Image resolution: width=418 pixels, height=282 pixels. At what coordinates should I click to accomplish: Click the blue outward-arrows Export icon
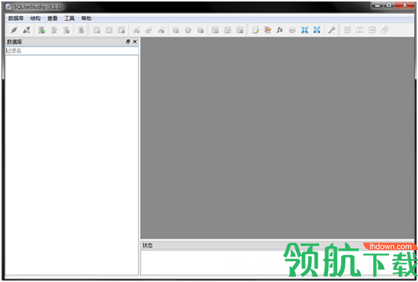pos(317,30)
